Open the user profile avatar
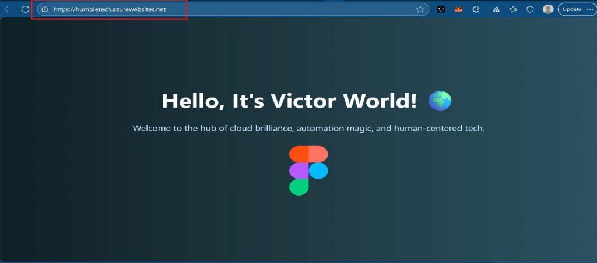This screenshot has width=597, height=263. pos(548,9)
